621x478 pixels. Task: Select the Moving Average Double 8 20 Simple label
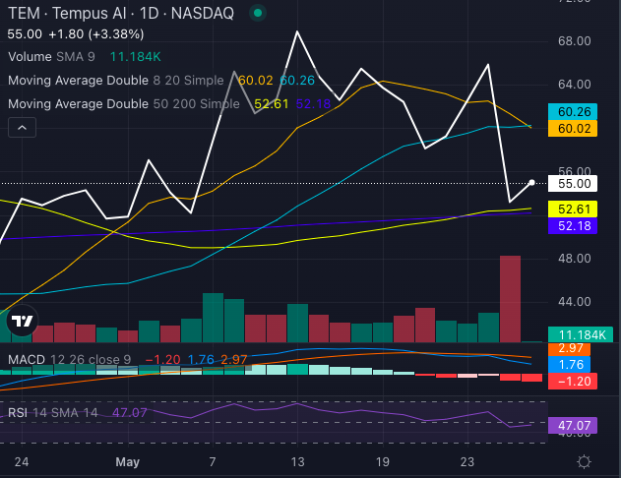coord(116,81)
